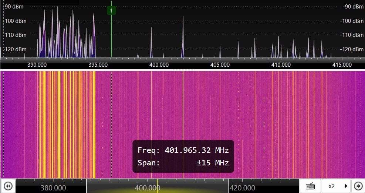This screenshot has width=365, height=193.
Task: Click the highlighted 400.000 span window in the navigator
Action: (157, 186)
